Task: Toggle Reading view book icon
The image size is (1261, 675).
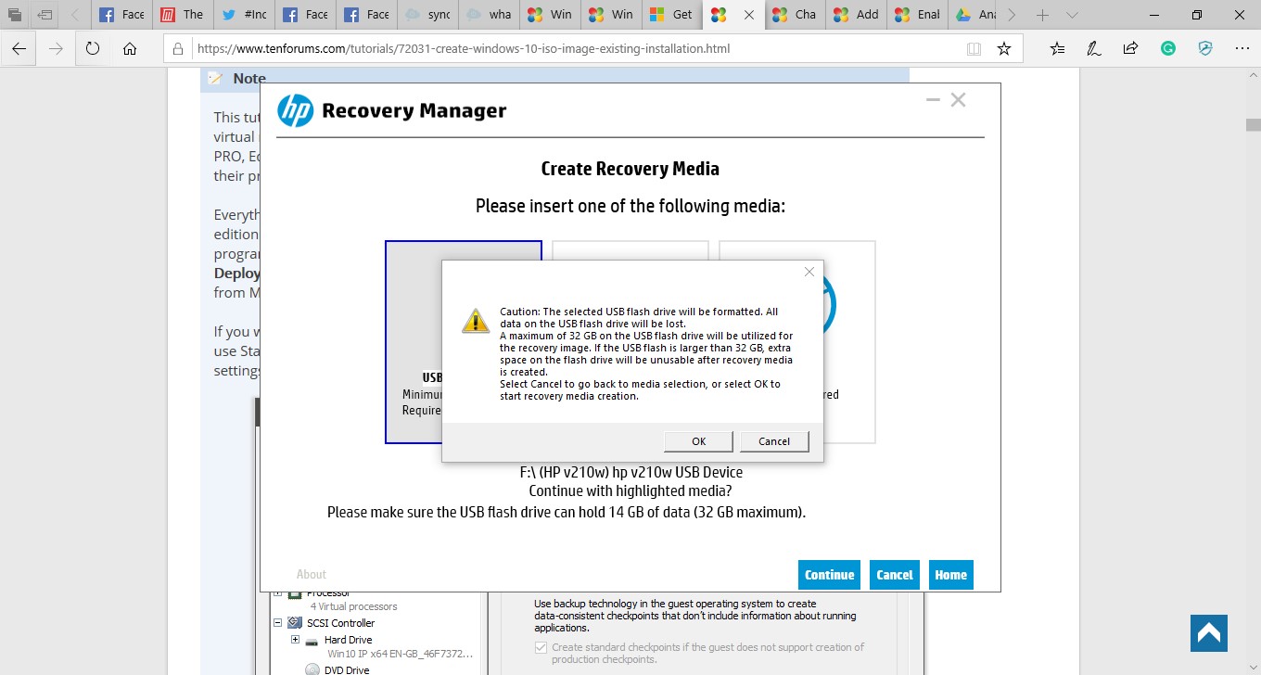Action: [974, 48]
